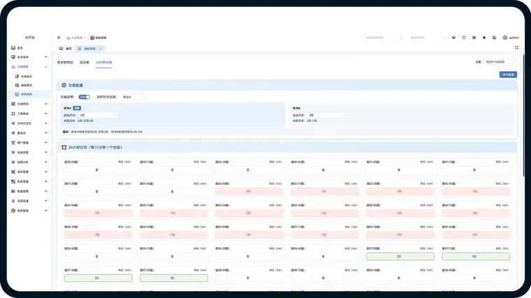The width and height of the screenshot is (531, 298).
Task: Select the 24小时计划 tab
Action: 103,63
